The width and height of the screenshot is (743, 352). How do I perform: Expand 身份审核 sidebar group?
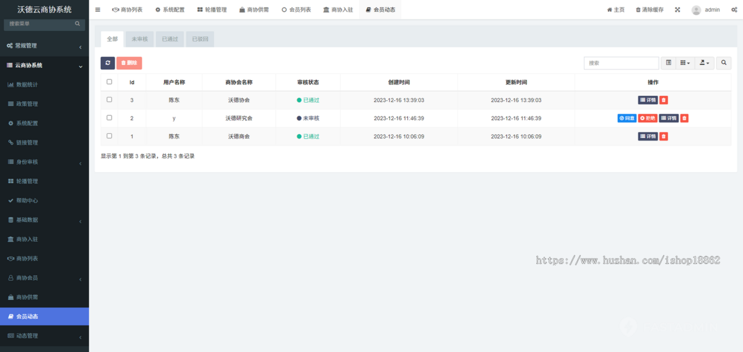(45, 162)
